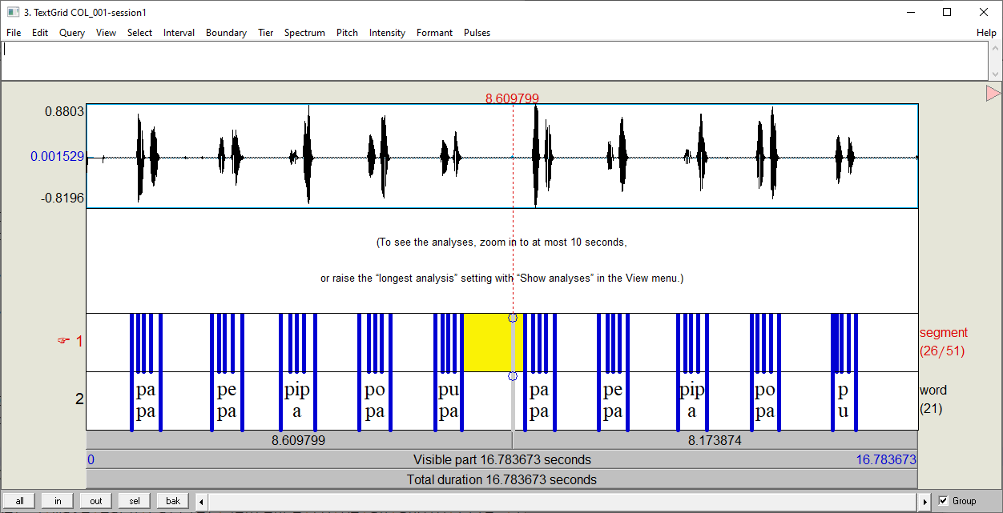The image size is (1003, 513).
Task: Open the Help menu
Action: (x=986, y=33)
